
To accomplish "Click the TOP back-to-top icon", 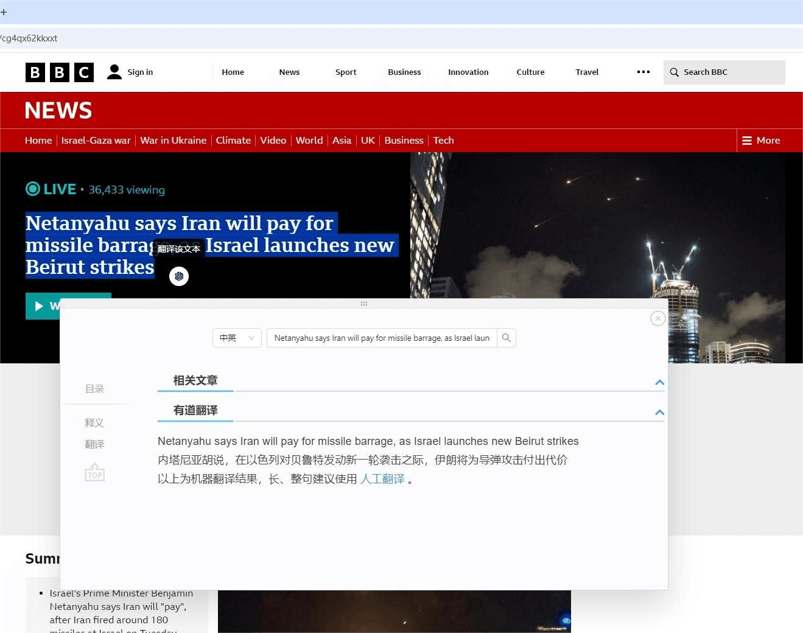I will pyautogui.click(x=94, y=473).
